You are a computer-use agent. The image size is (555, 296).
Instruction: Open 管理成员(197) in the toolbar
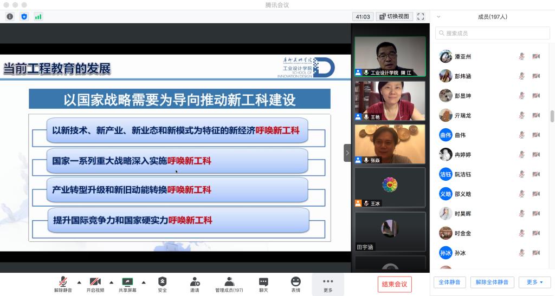pos(229,284)
